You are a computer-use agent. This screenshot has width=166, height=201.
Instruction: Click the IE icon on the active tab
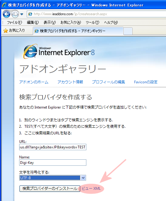pos(36,31)
